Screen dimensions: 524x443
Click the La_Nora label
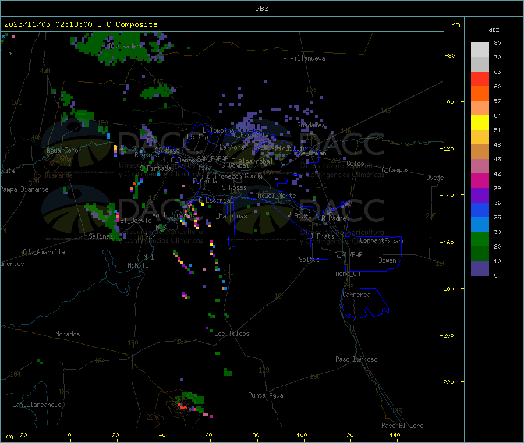[x=232, y=147]
